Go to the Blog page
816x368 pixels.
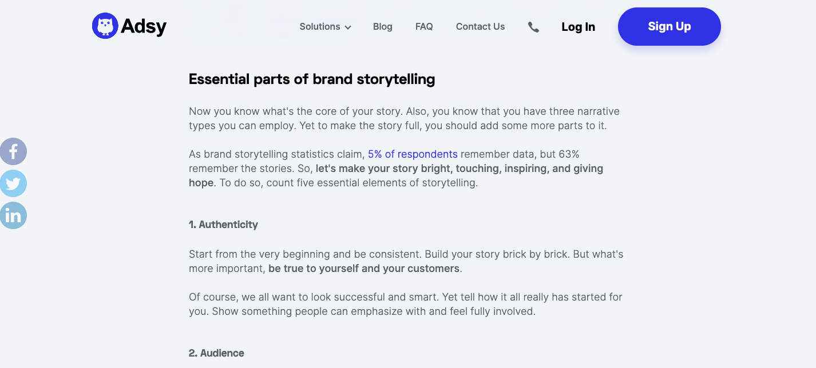382,27
